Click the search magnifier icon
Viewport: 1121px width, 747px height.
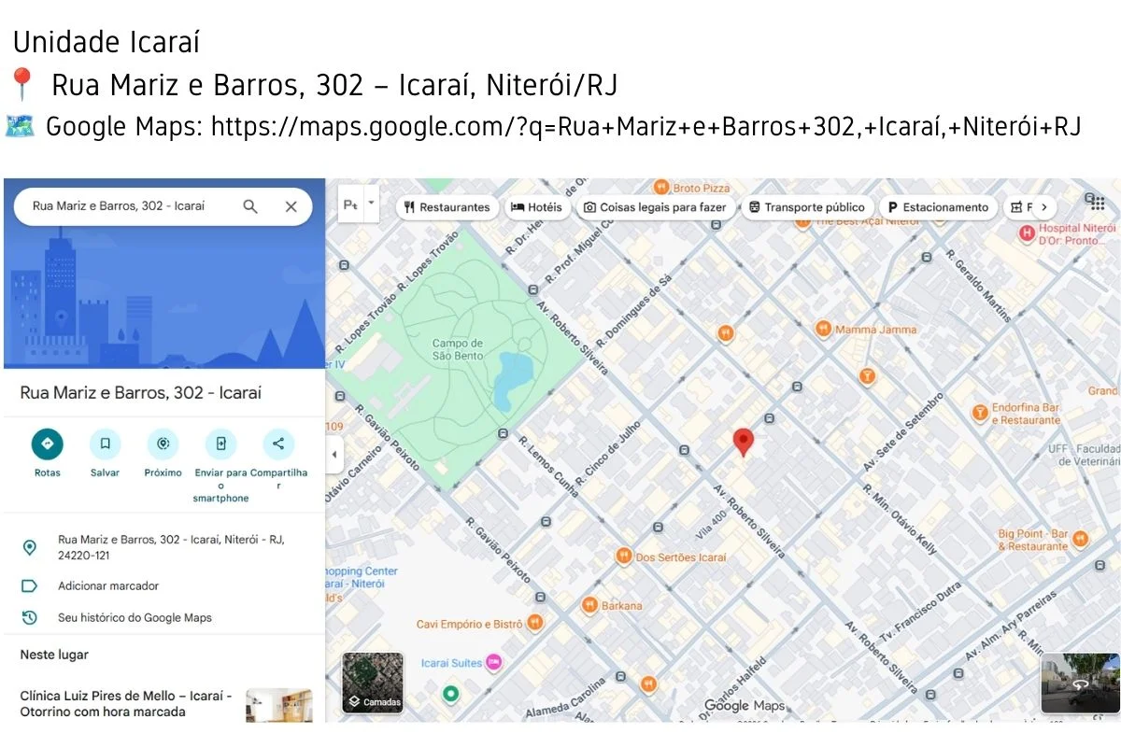point(250,206)
